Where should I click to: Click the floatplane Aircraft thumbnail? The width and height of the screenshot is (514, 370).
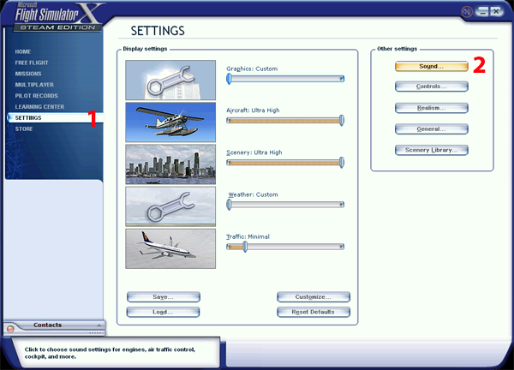pos(170,122)
